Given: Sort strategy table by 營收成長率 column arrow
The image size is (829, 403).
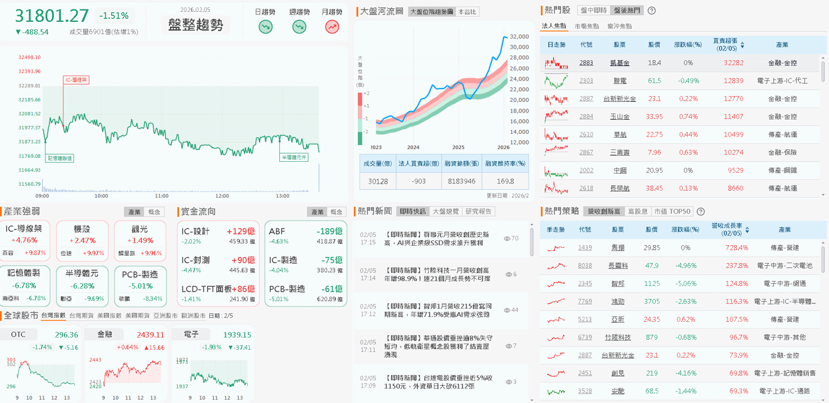Looking at the screenshot, I should pyautogui.click(x=747, y=229).
